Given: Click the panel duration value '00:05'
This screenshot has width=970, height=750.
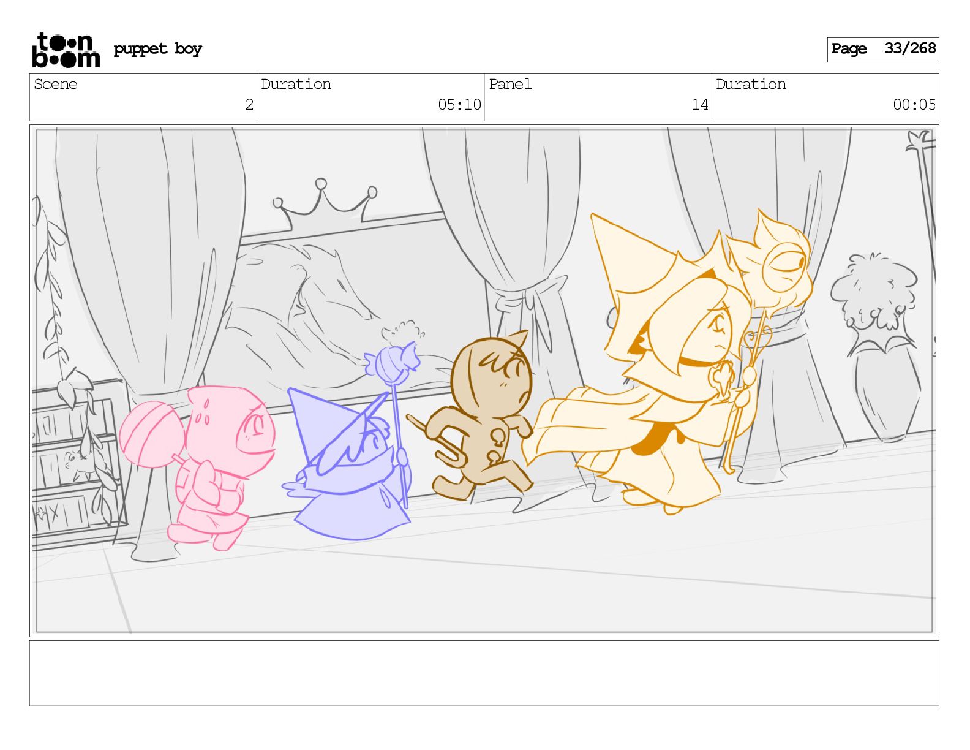Looking at the screenshot, I should 914,105.
